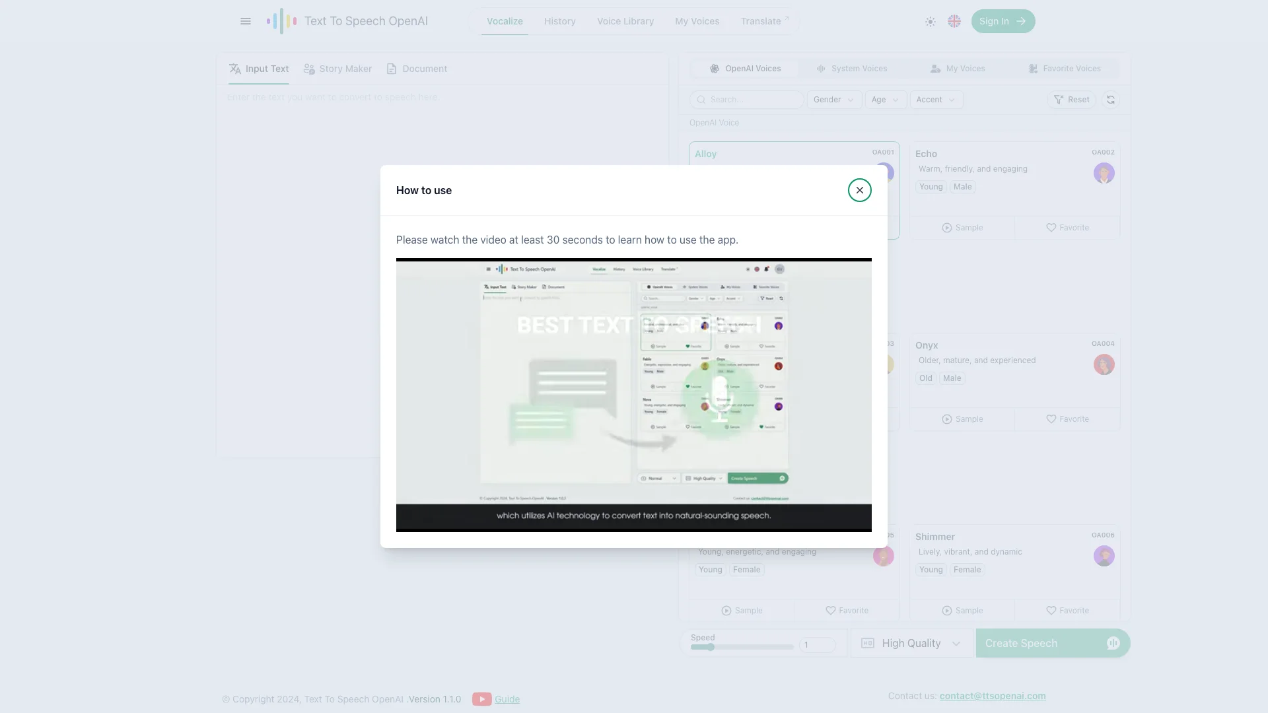Select the Favorite Voices tab

click(1065, 69)
